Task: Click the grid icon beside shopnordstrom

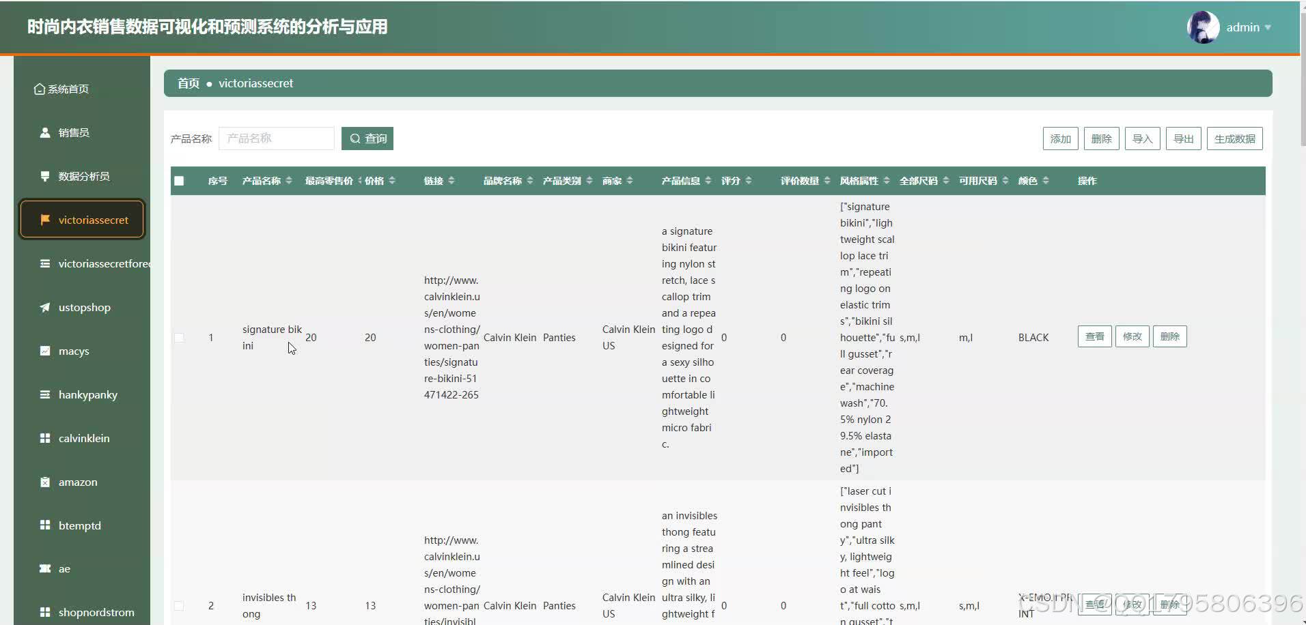Action: click(45, 612)
